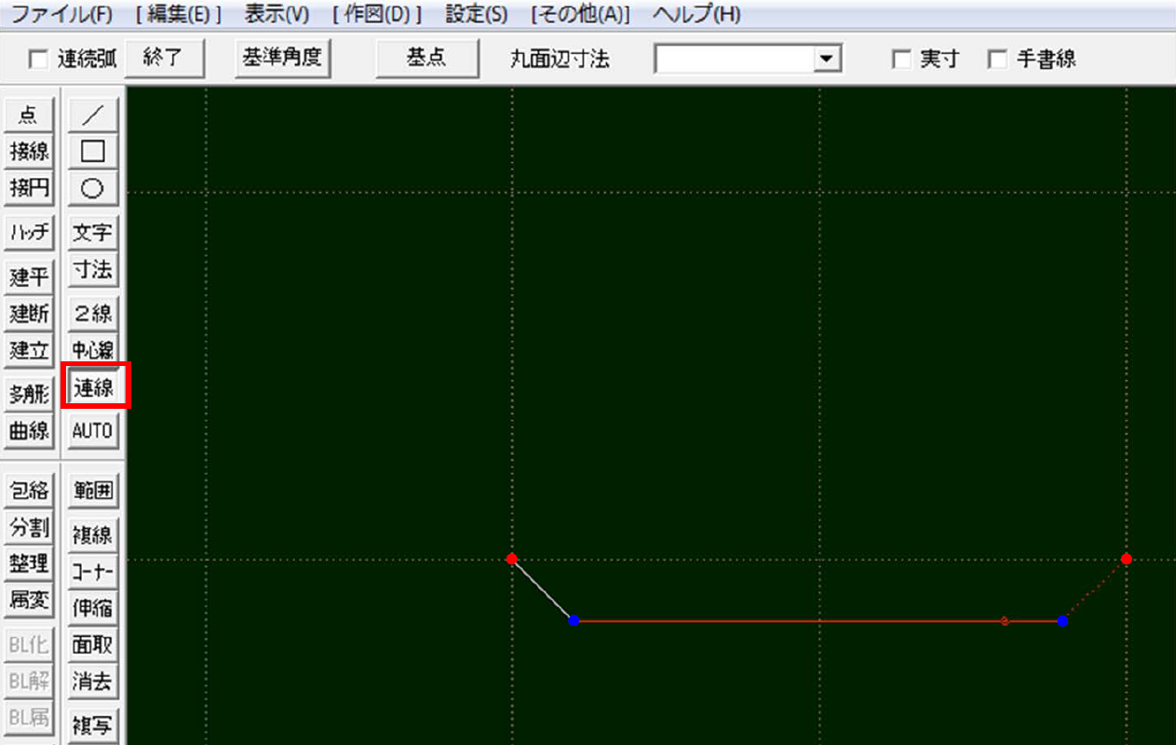The height and width of the screenshot is (745, 1176).
Task: Enable the 連続弧 checkbox
Action: tap(38, 60)
